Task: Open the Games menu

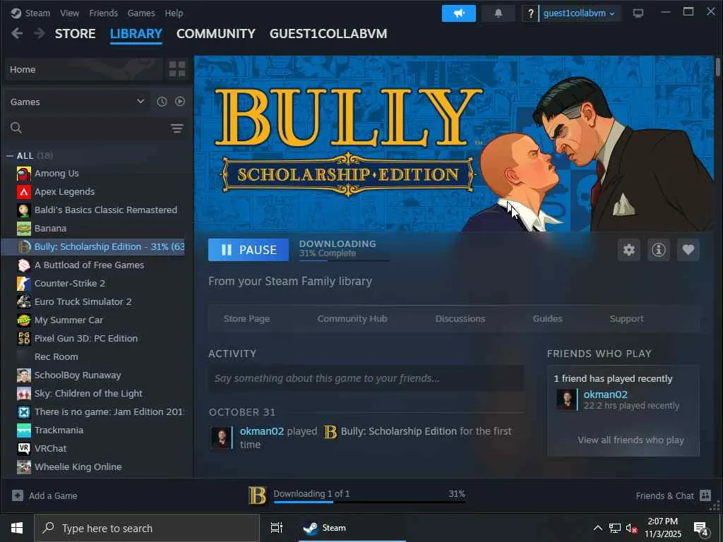Action: 141,13
